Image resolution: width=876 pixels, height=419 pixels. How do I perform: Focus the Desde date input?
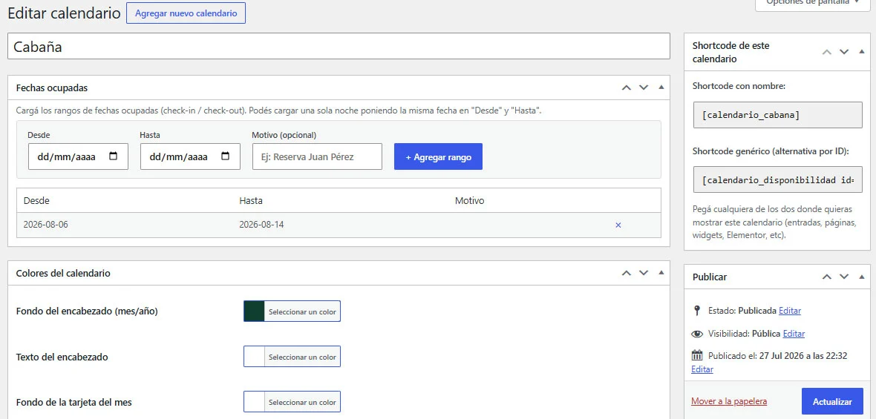click(78, 156)
